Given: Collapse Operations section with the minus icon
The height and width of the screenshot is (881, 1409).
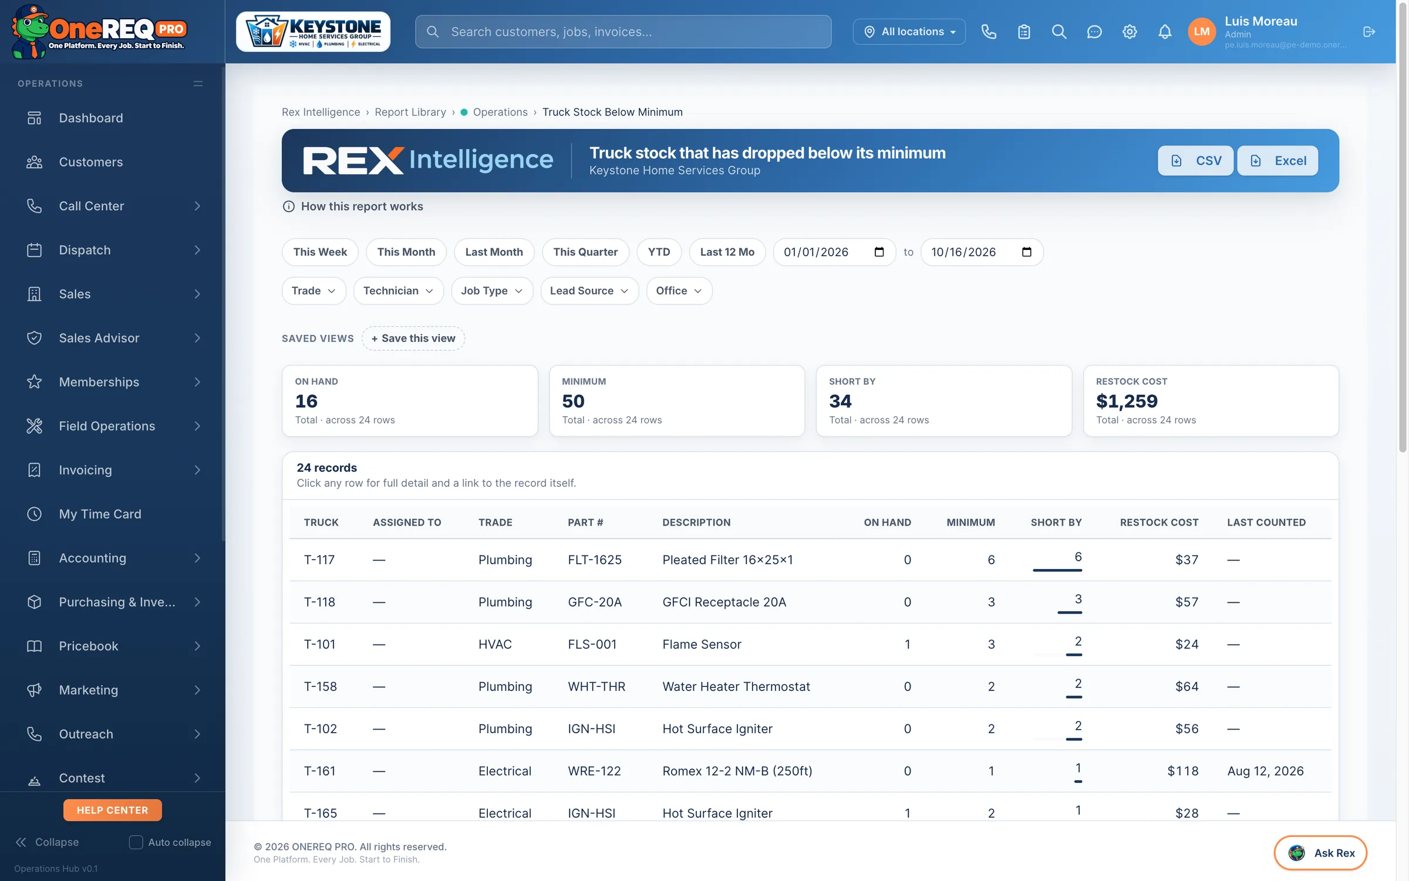Looking at the screenshot, I should (x=198, y=83).
